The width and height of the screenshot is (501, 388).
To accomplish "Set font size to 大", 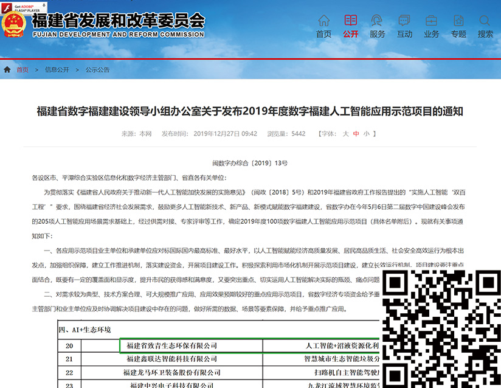I will 345,134.
